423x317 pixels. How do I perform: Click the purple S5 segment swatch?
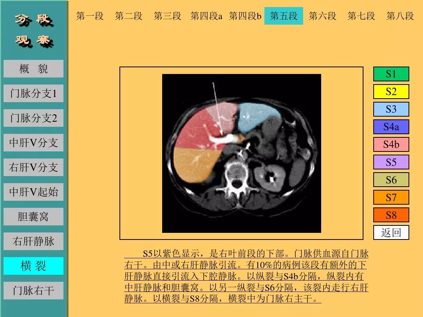tap(391, 162)
